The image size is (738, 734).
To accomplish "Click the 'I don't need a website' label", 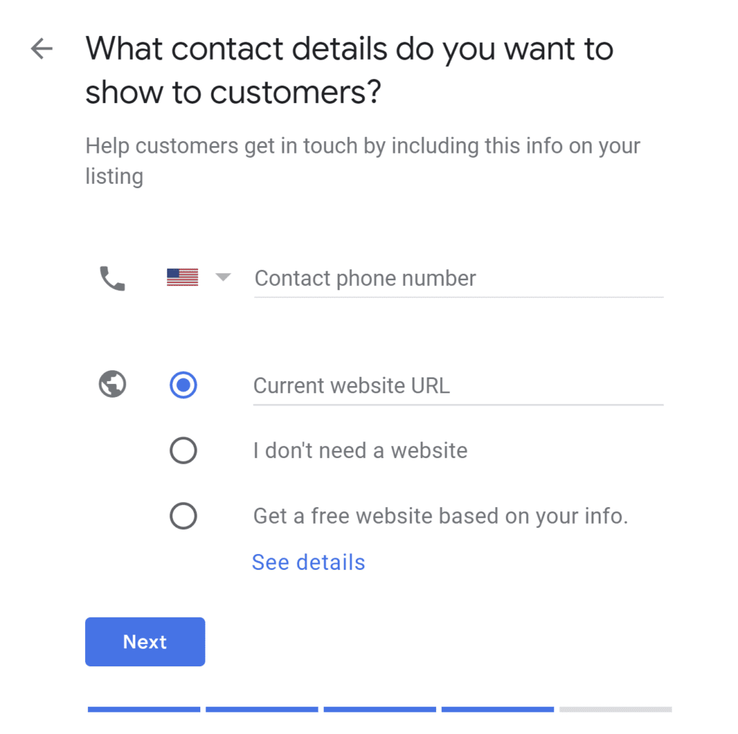I will (x=360, y=451).
